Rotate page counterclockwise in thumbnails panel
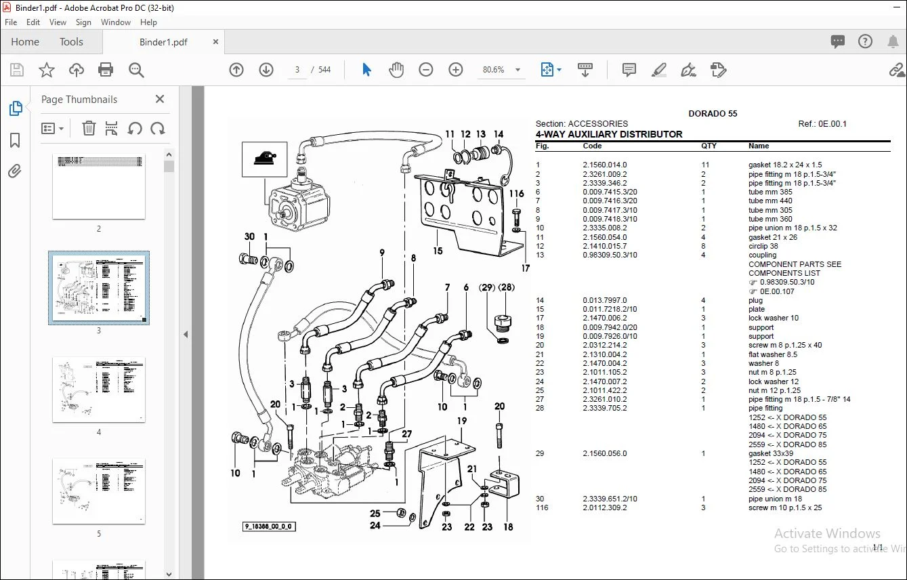This screenshot has width=907, height=580. 135,128
